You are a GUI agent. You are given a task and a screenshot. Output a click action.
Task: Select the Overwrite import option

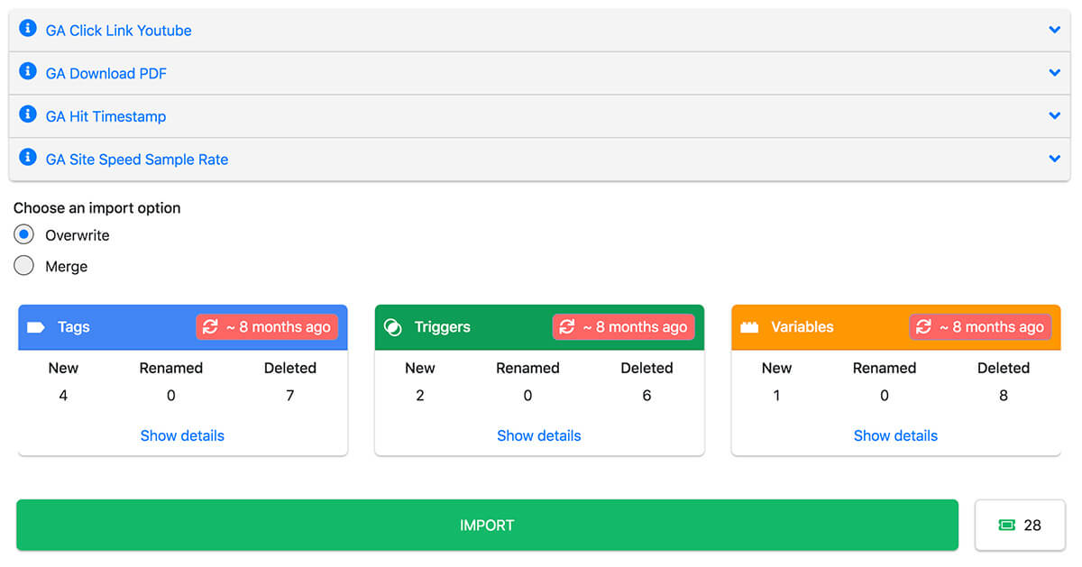click(x=24, y=234)
